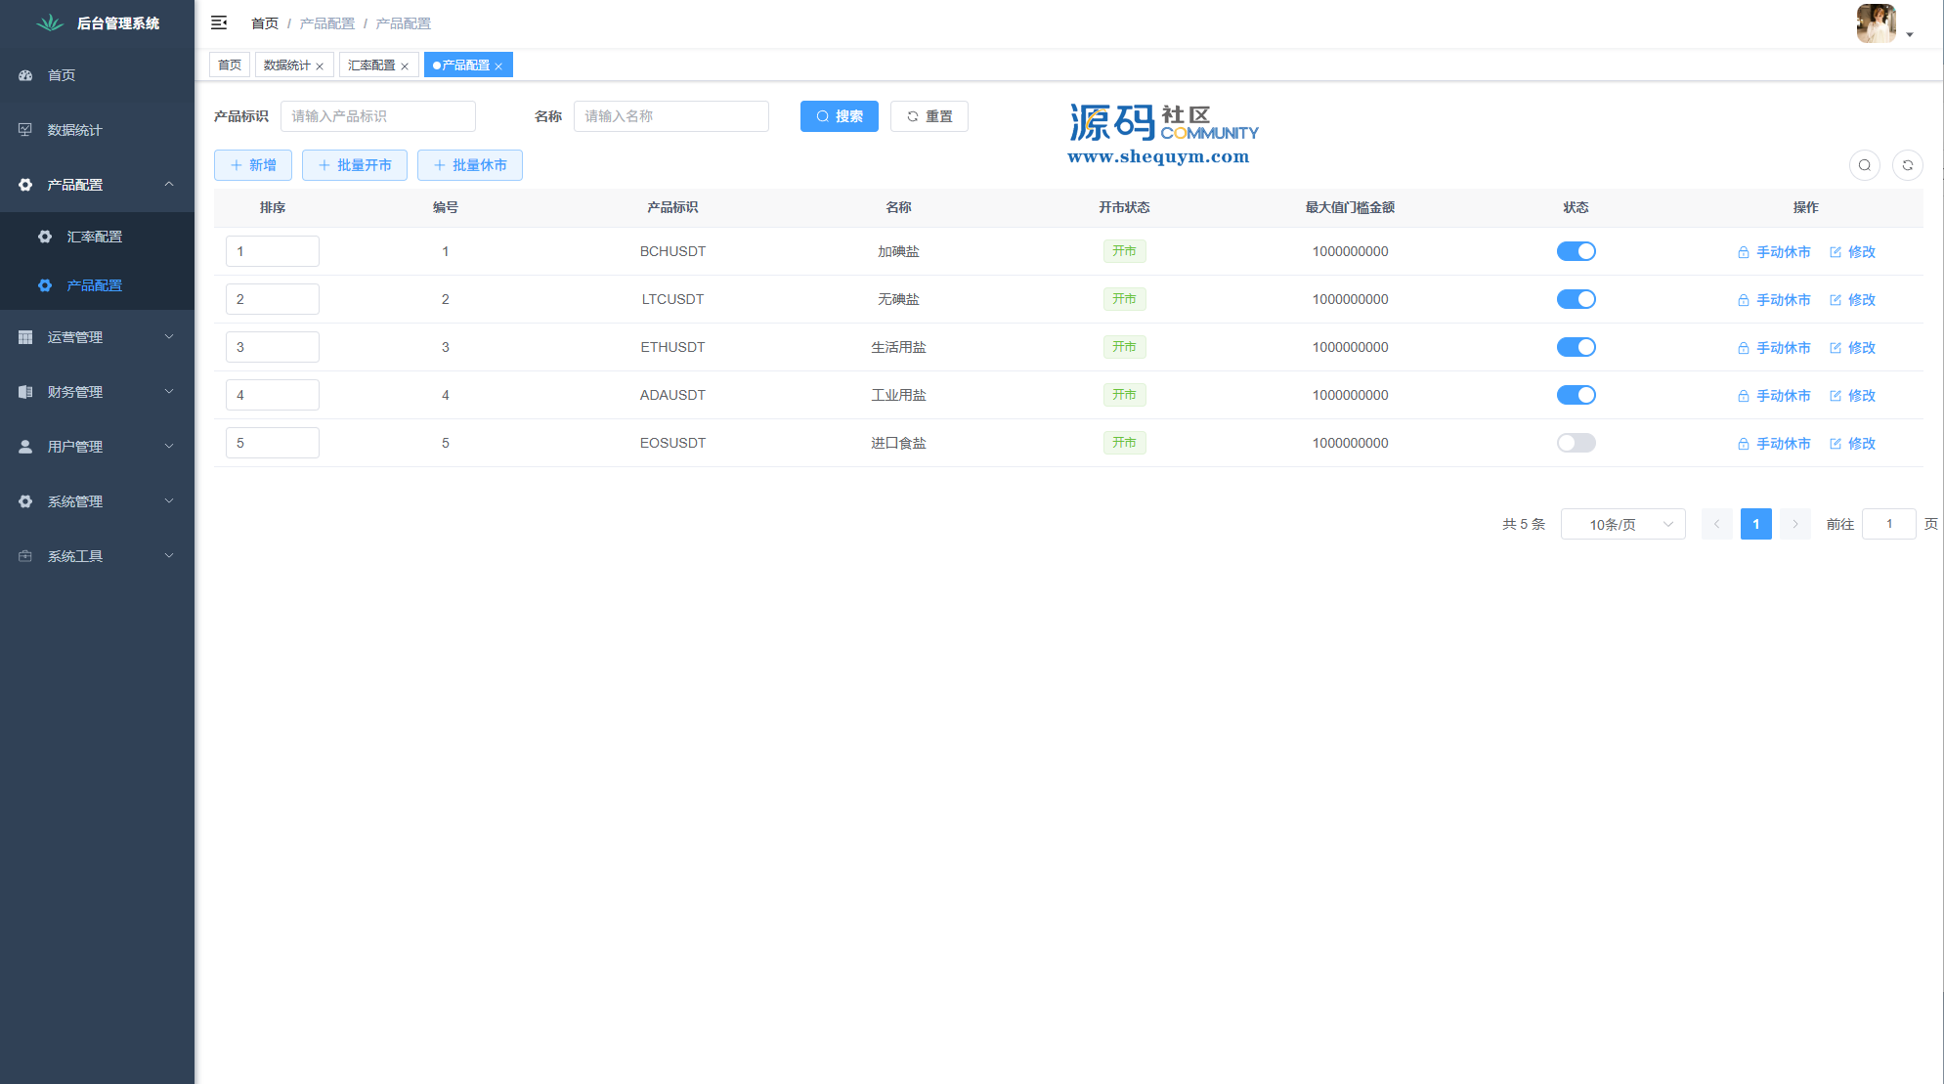The width and height of the screenshot is (1944, 1084).
Task: Click the 产品标识 input field
Action: tap(377, 116)
